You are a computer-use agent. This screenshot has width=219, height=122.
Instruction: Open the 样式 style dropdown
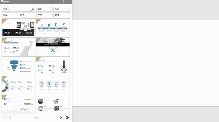coord(44,15)
